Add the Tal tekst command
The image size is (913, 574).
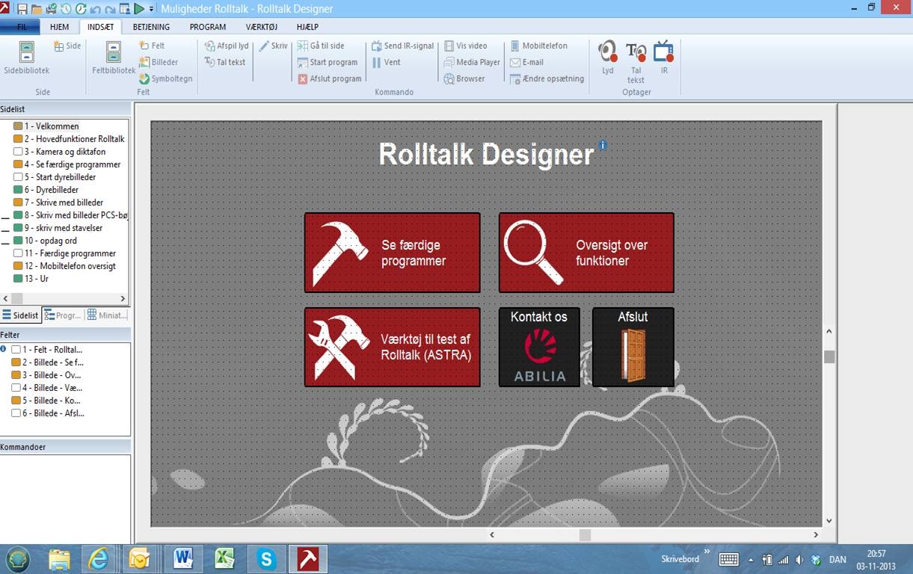[225, 62]
